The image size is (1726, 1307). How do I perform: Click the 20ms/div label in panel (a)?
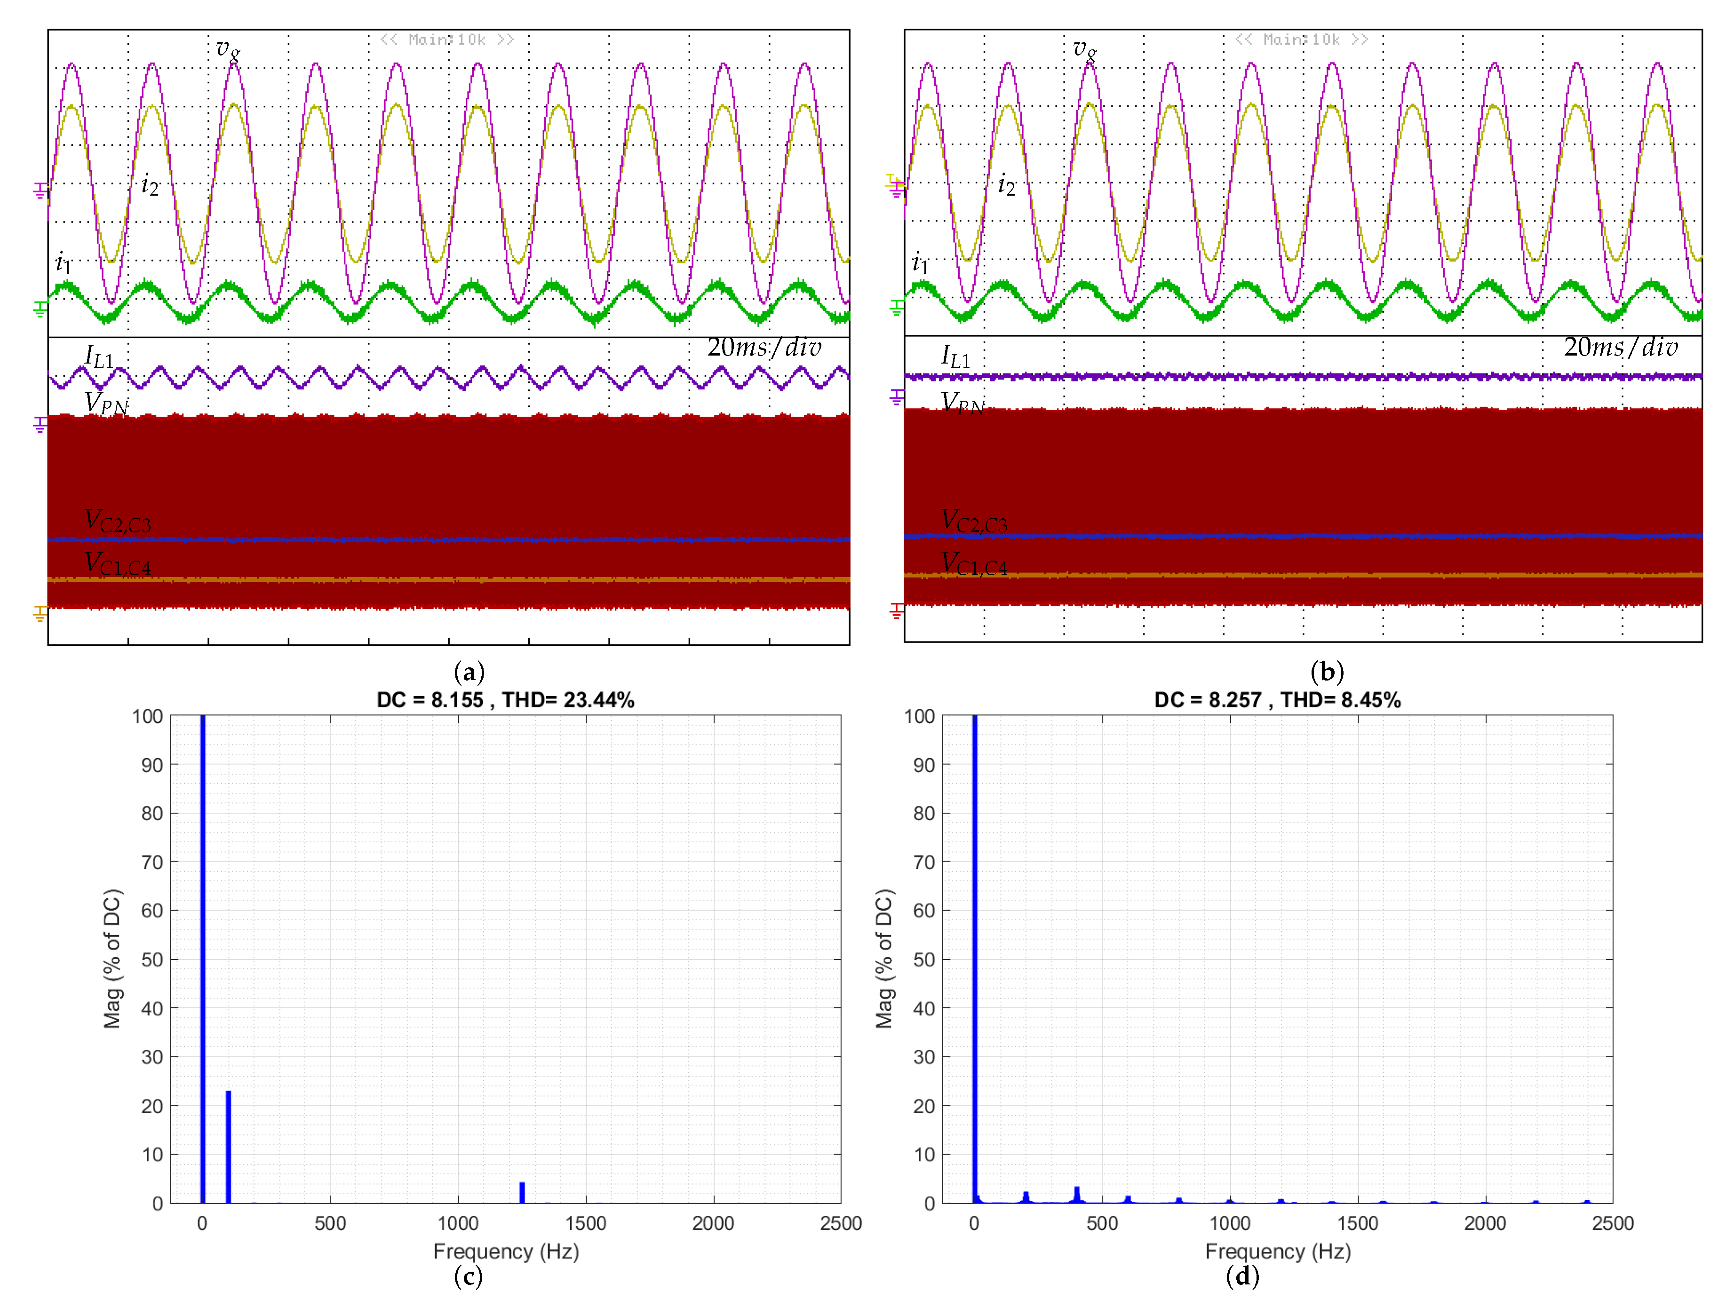coord(764,347)
